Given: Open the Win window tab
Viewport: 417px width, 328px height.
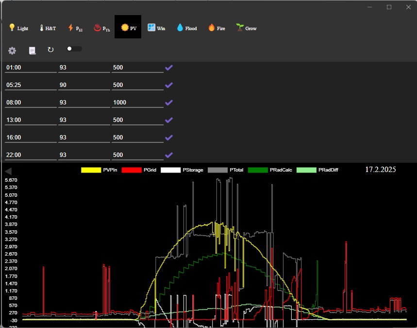Looking at the screenshot, I should 156,28.
